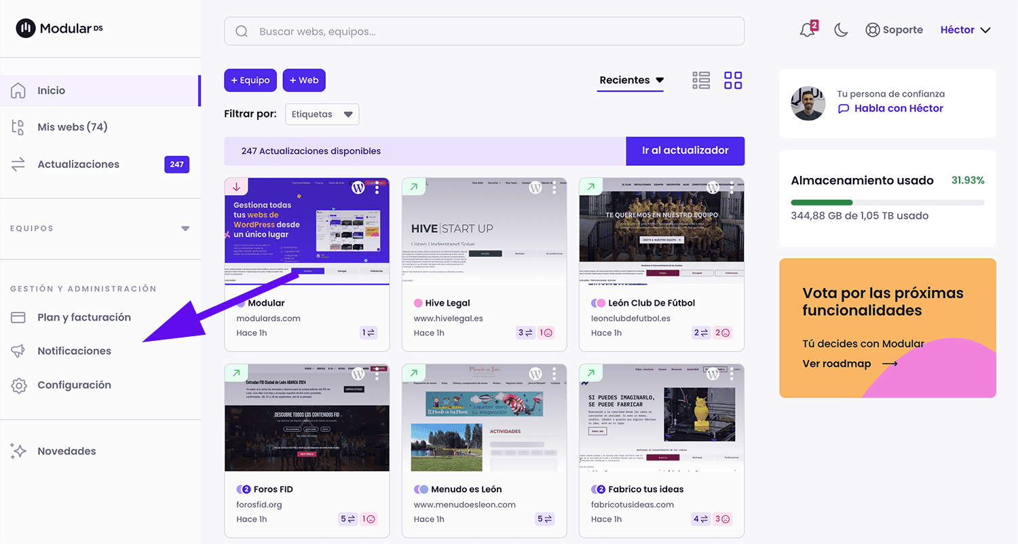The height and width of the screenshot is (544, 1018).
Task: Click the + Web button
Action: point(304,80)
